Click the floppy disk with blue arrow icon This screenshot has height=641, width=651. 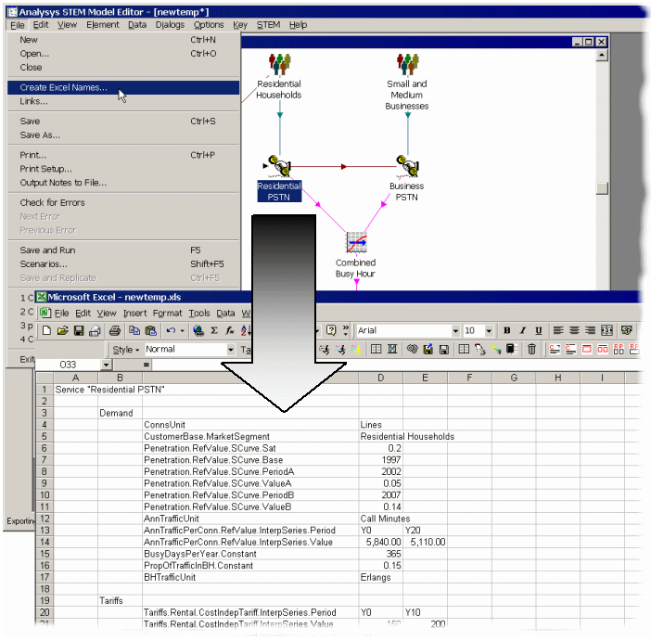tap(428, 349)
